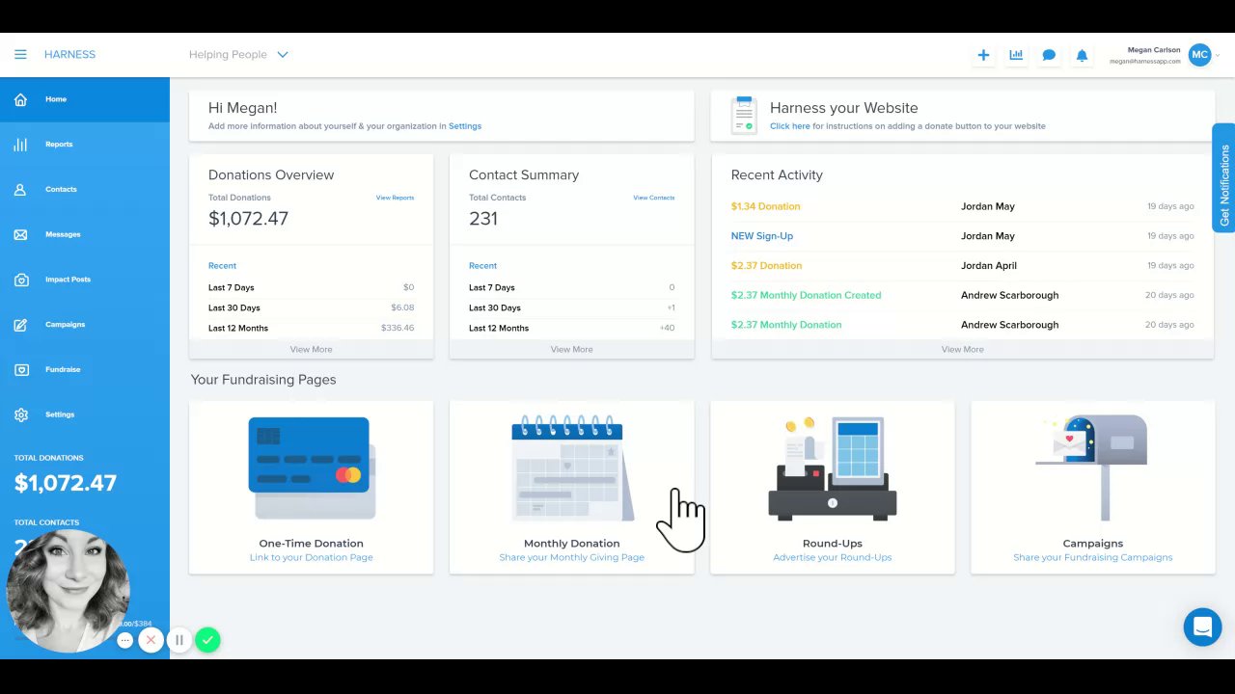1235x694 pixels.
Task: Follow the Settings link in greeting card
Action: [465, 126]
